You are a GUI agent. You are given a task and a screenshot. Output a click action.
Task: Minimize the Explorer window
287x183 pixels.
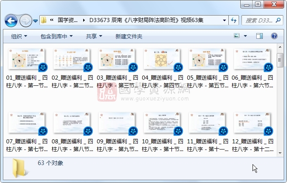pos(246,4)
